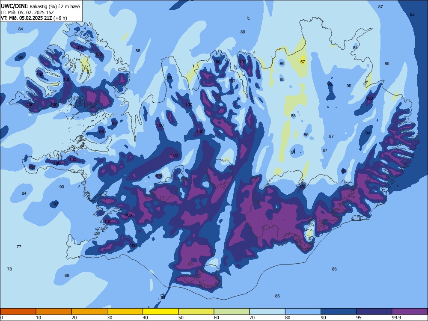Select the dark indigo 95–99.9 legend swatch
This screenshot has height=321, width=428.
(374, 312)
